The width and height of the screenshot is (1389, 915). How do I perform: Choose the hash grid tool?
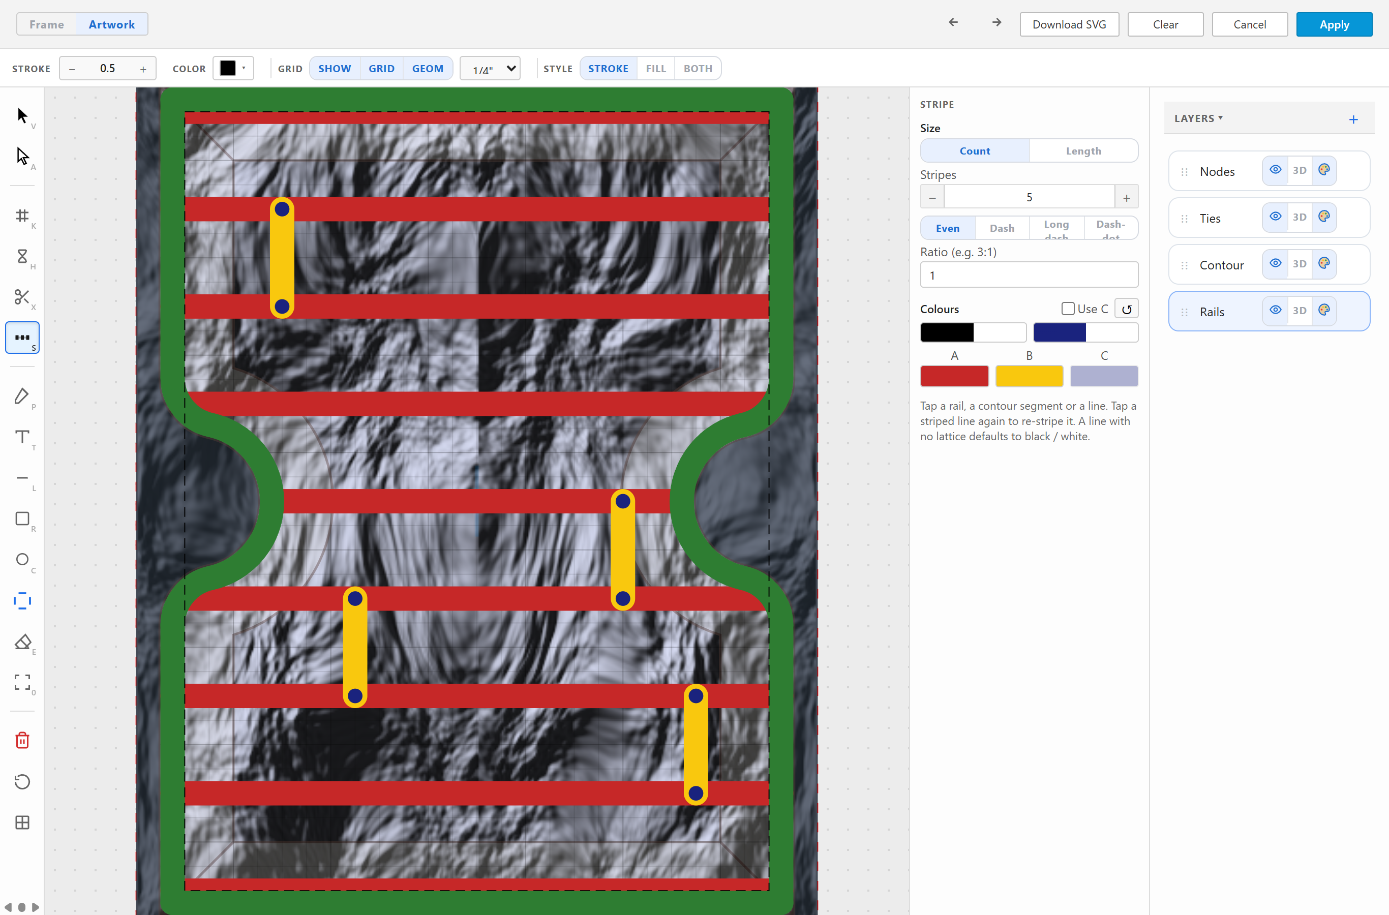[x=22, y=216]
